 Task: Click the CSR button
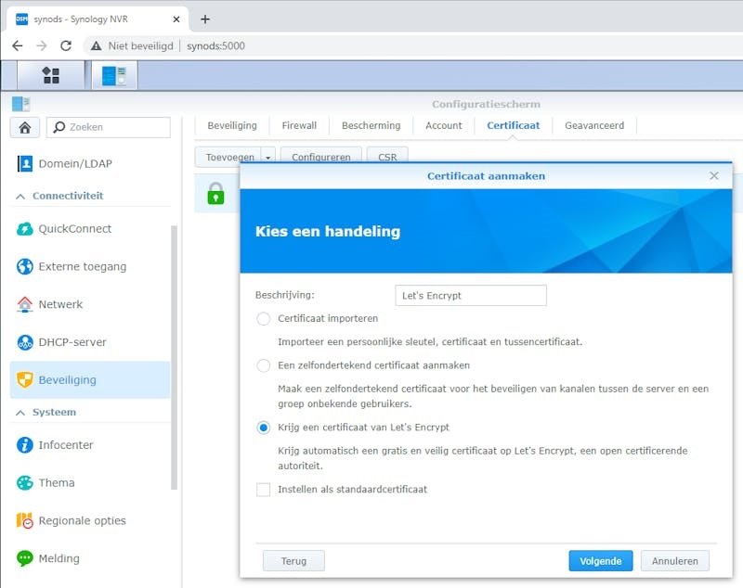pos(387,157)
